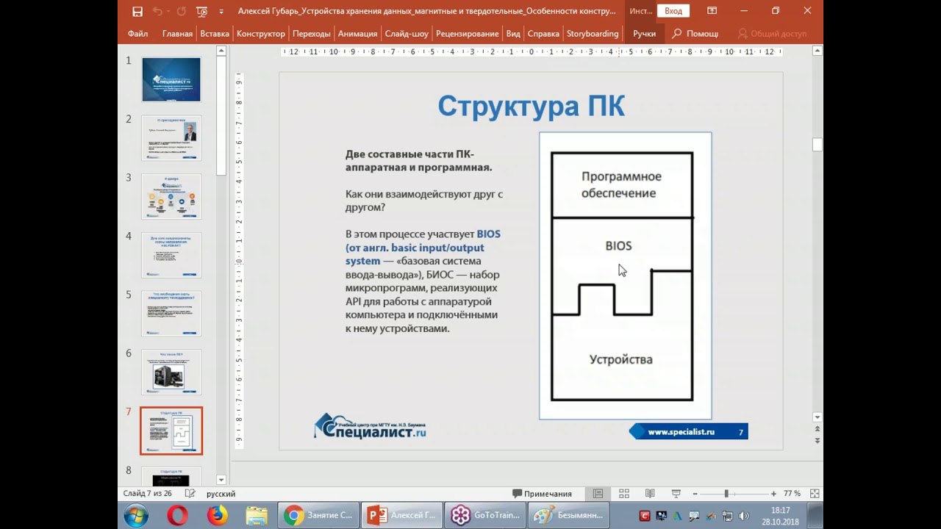Image resolution: width=941 pixels, height=529 pixels.
Task: Click the spell check icon in status bar
Action: coord(190,494)
